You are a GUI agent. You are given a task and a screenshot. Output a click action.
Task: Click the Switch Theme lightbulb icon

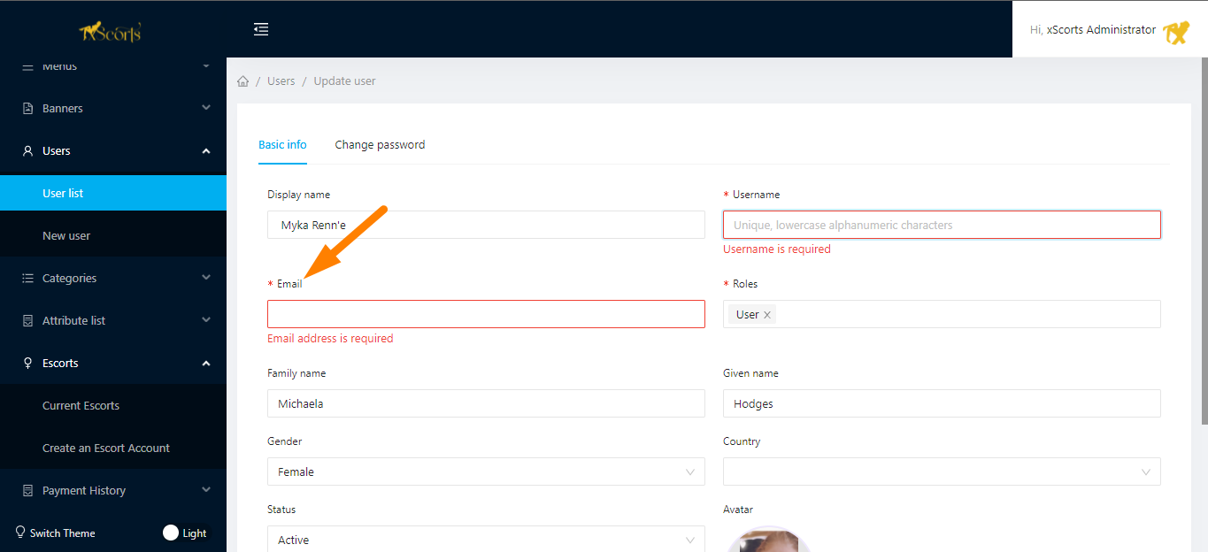point(20,533)
